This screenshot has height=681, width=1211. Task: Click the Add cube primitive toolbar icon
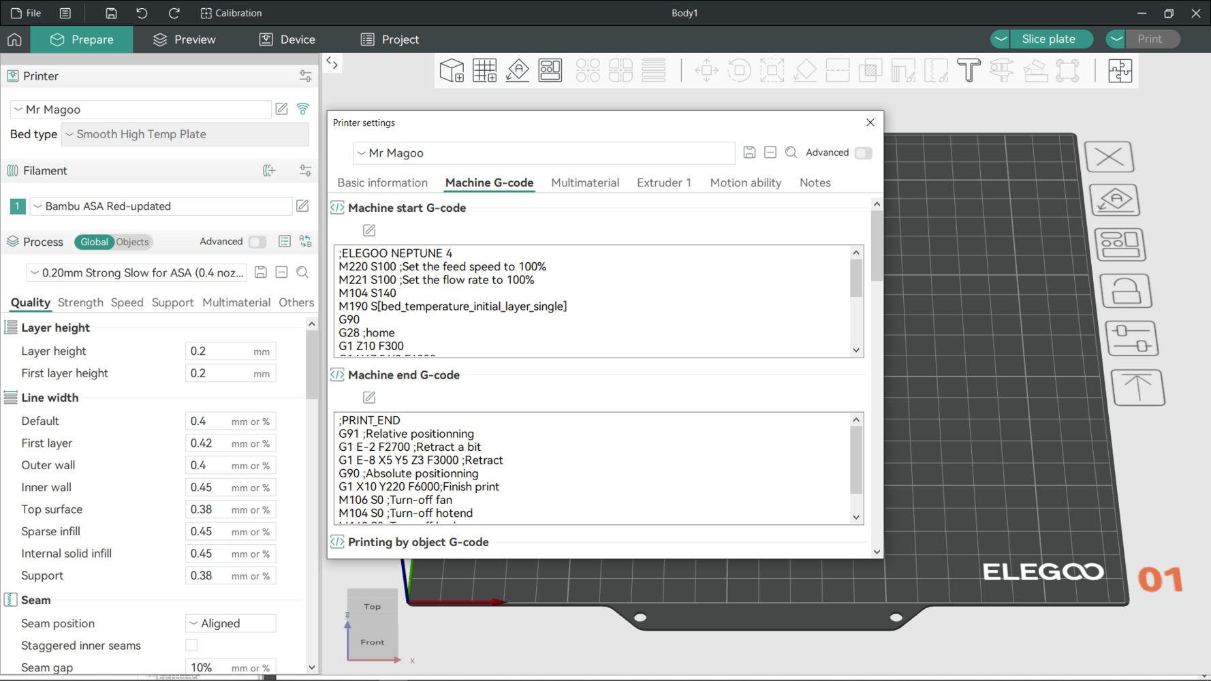pos(452,70)
